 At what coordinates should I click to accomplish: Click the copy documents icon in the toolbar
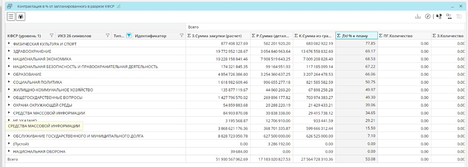(x=439, y=17)
